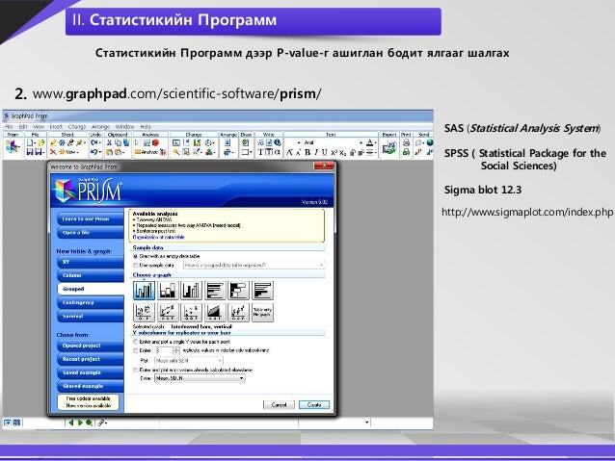Open the 'Plot: Mean with SEM' dropdown
This screenshot has width=615, height=461.
point(189,361)
